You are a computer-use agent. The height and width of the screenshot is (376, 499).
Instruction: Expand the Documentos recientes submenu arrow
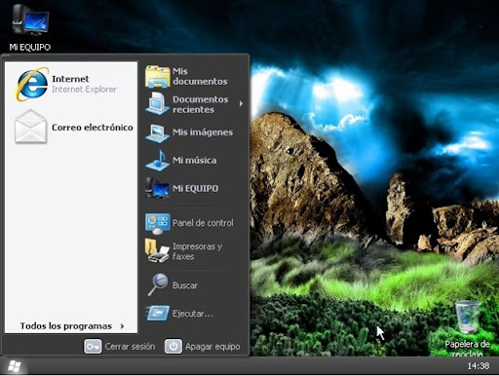(x=241, y=104)
